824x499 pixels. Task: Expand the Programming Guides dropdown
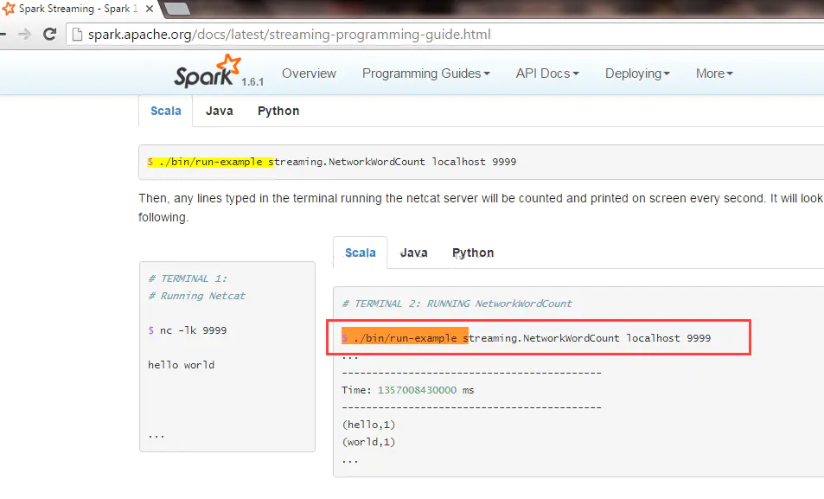[x=425, y=74]
